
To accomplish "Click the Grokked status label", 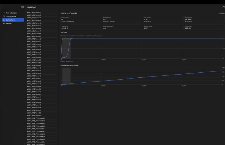I will (222, 13).
